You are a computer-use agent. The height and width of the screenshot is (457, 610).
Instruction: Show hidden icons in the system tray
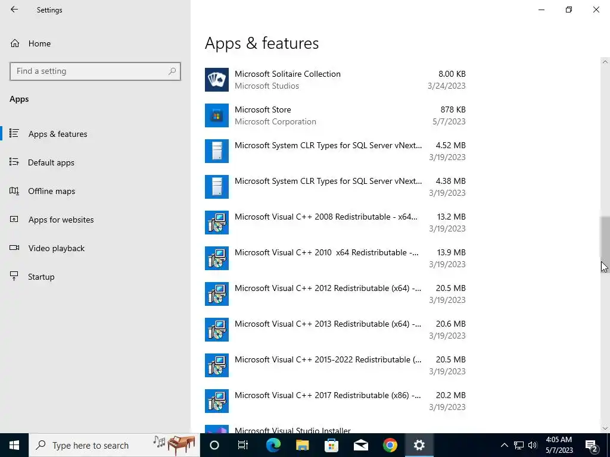pyautogui.click(x=504, y=445)
